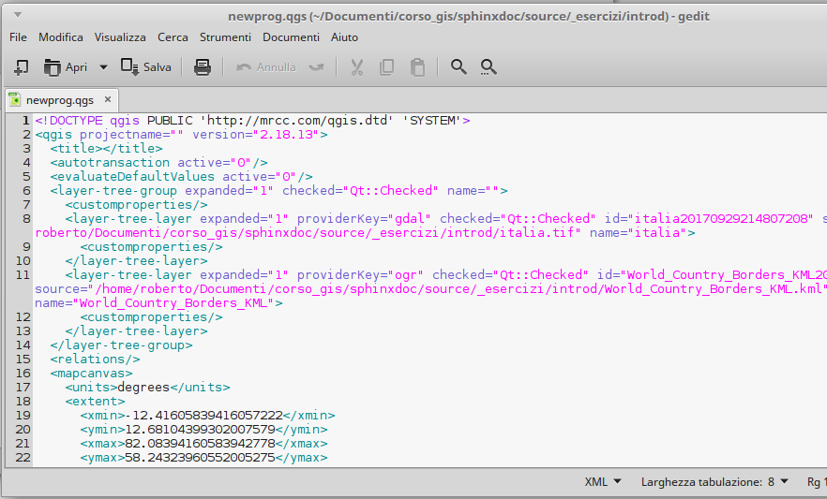Click the </layer-tree-group> closing tag
Viewport: 827px width, 499px height.
[121, 345]
